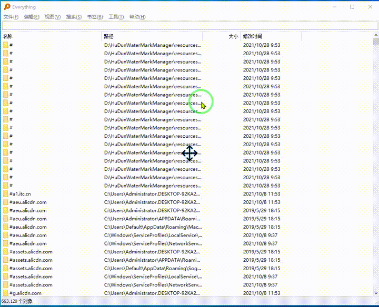Maximize the Everything window
The width and height of the screenshot is (379, 307).
[x=352, y=7]
